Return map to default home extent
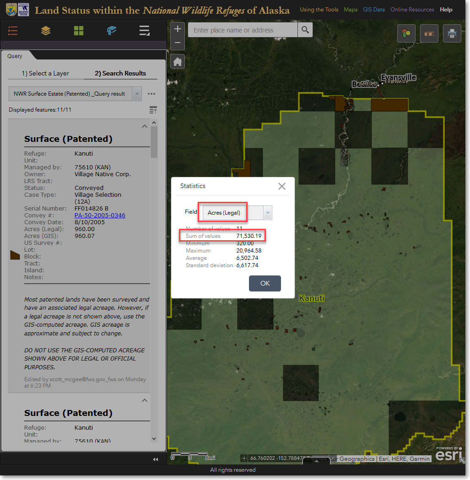This screenshot has height=480, width=470. [178, 61]
